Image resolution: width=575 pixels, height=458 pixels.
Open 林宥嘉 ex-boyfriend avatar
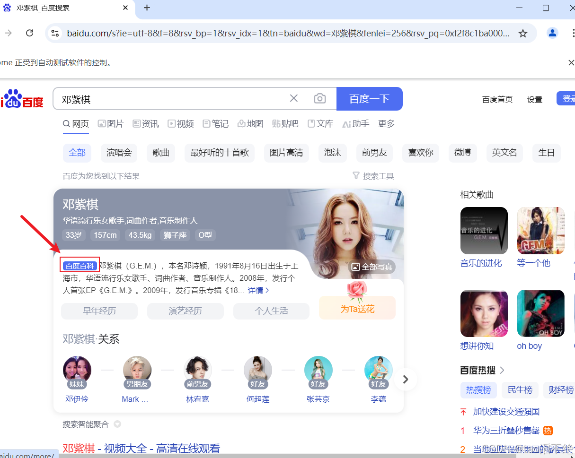(x=198, y=370)
